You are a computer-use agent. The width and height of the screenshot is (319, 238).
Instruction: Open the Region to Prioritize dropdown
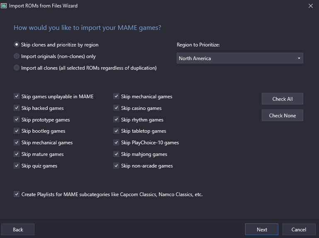coord(240,58)
